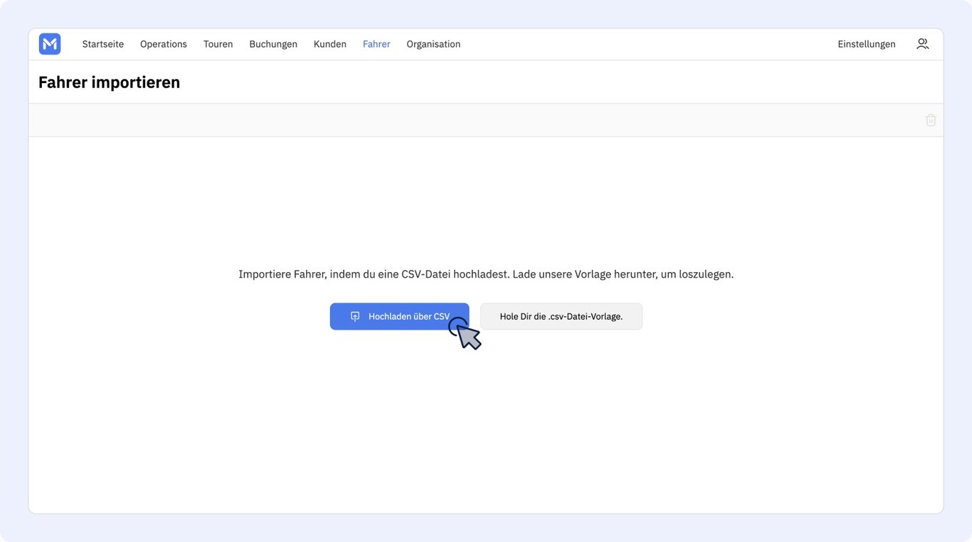Go to the Startseite tab
972x542 pixels.
(x=103, y=44)
